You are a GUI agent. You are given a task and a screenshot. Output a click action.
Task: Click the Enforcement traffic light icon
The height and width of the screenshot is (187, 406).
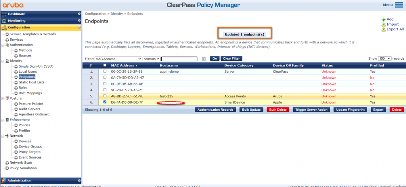7,120
